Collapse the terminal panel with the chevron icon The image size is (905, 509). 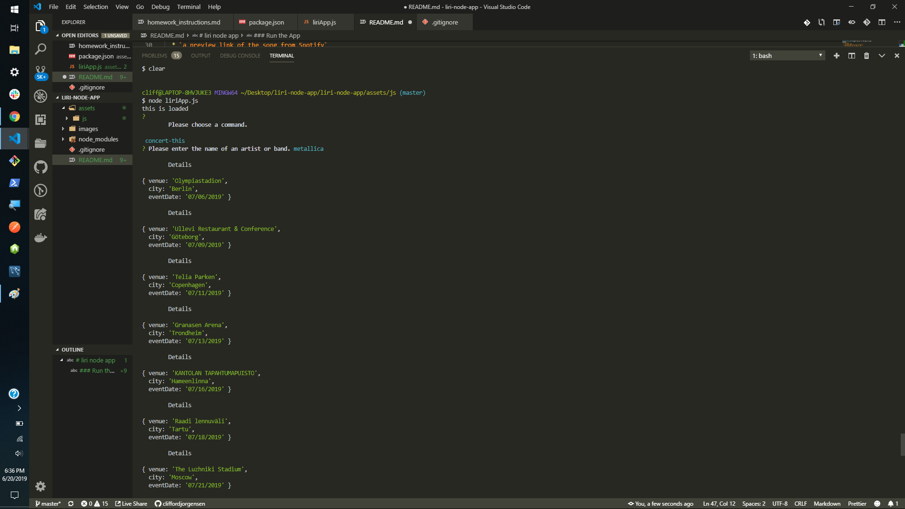click(882, 56)
